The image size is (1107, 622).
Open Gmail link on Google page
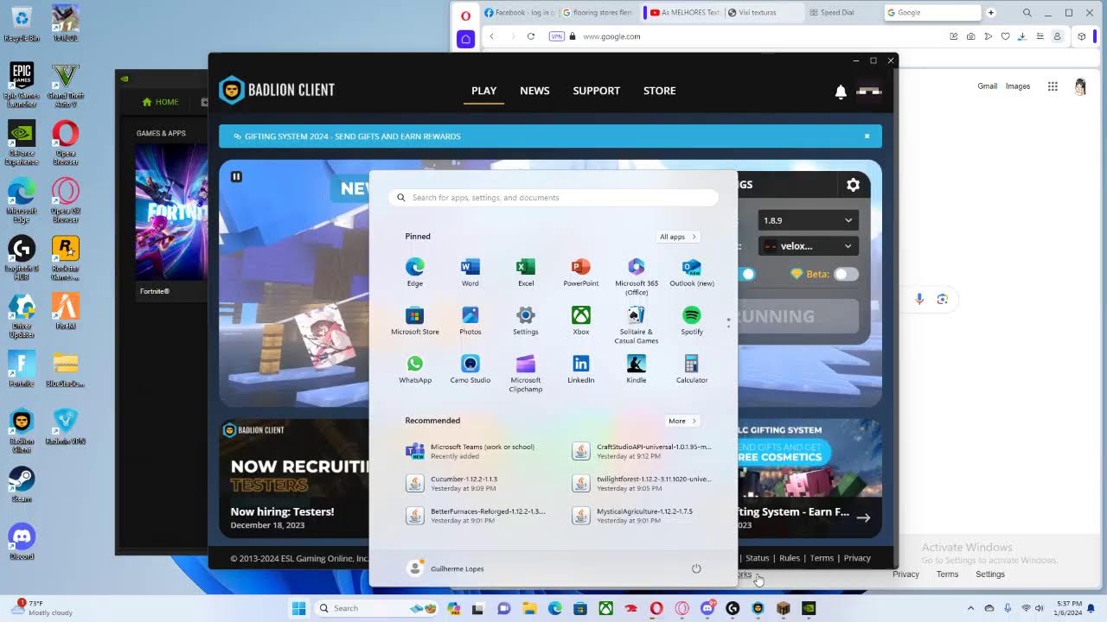[x=987, y=86]
